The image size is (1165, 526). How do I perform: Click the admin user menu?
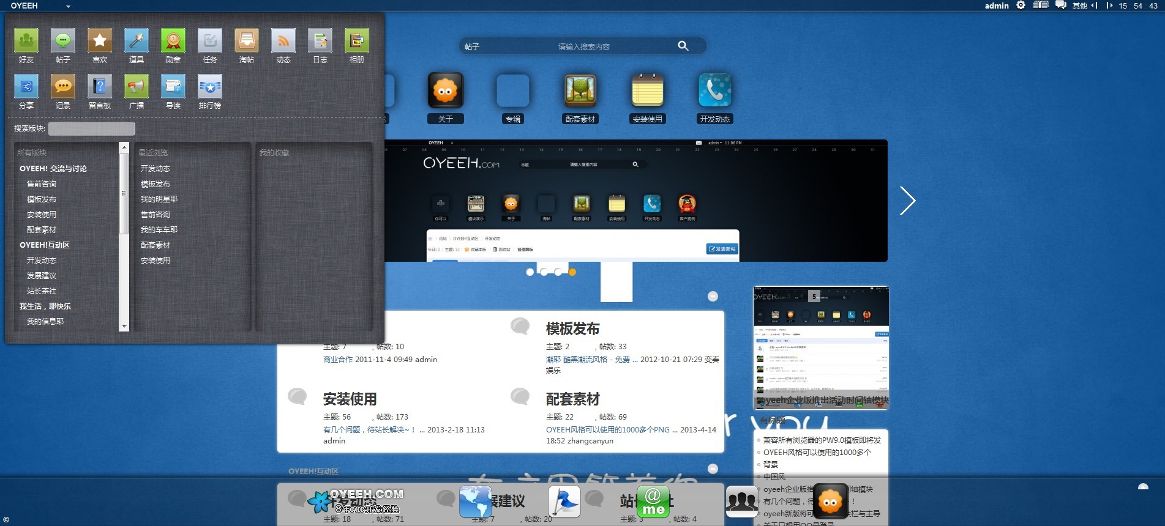[x=997, y=6]
